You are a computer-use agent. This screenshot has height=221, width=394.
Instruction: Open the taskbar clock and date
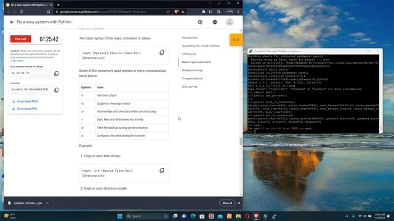click(380, 216)
